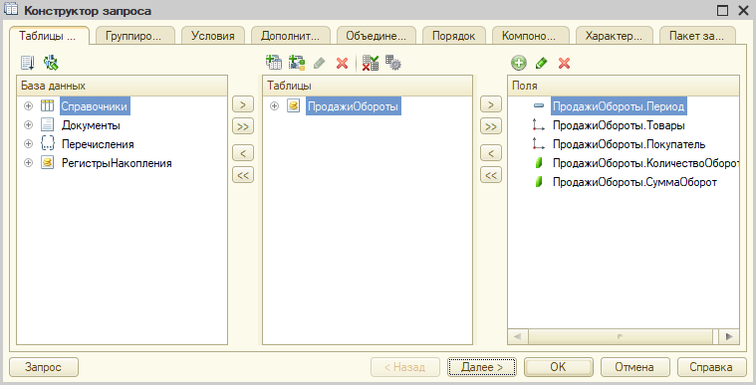Add selected table field with > button
Image resolution: width=756 pixels, height=385 pixels.
pos(491,104)
